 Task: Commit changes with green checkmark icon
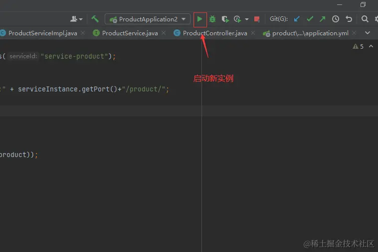pyautogui.click(x=310, y=19)
